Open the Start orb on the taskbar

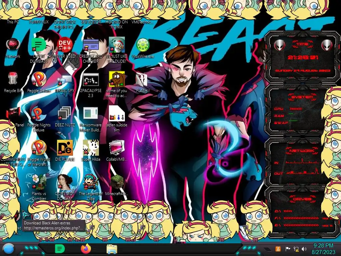click(x=9, y=249)
